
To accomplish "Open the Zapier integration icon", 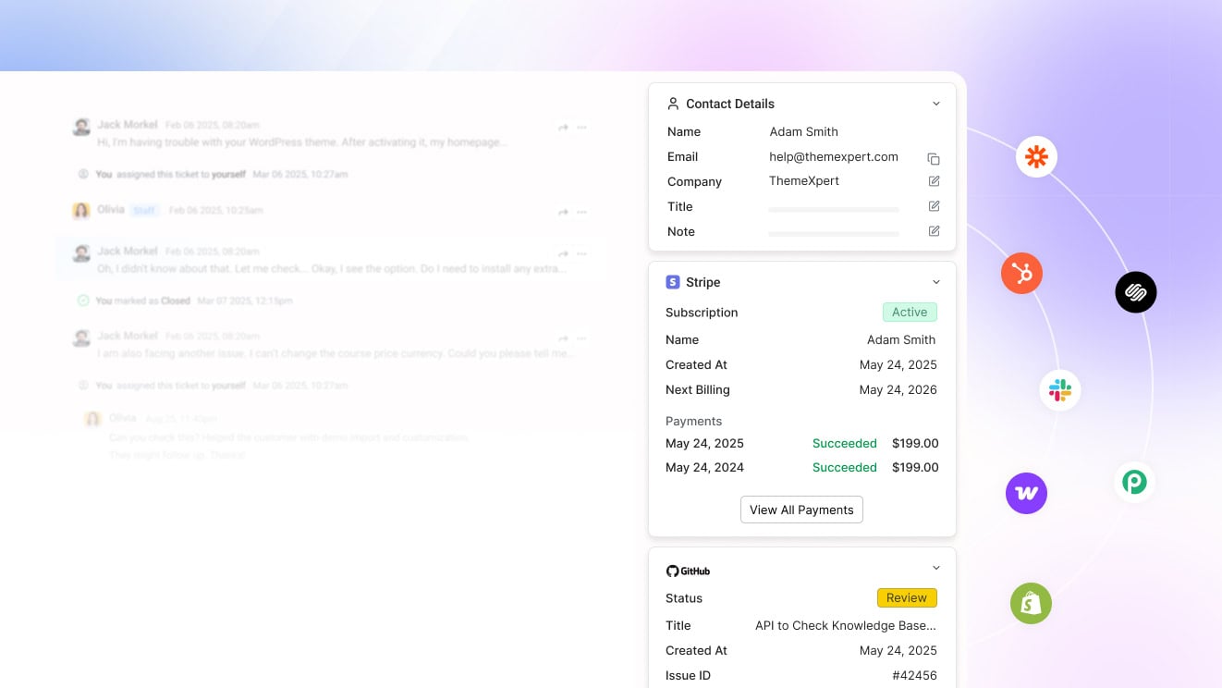I will tap(1036, 156).
